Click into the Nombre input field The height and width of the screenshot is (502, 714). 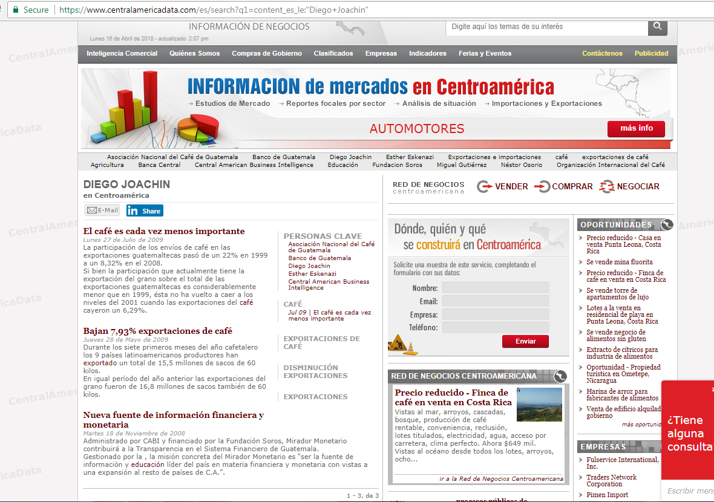[495, 288]
